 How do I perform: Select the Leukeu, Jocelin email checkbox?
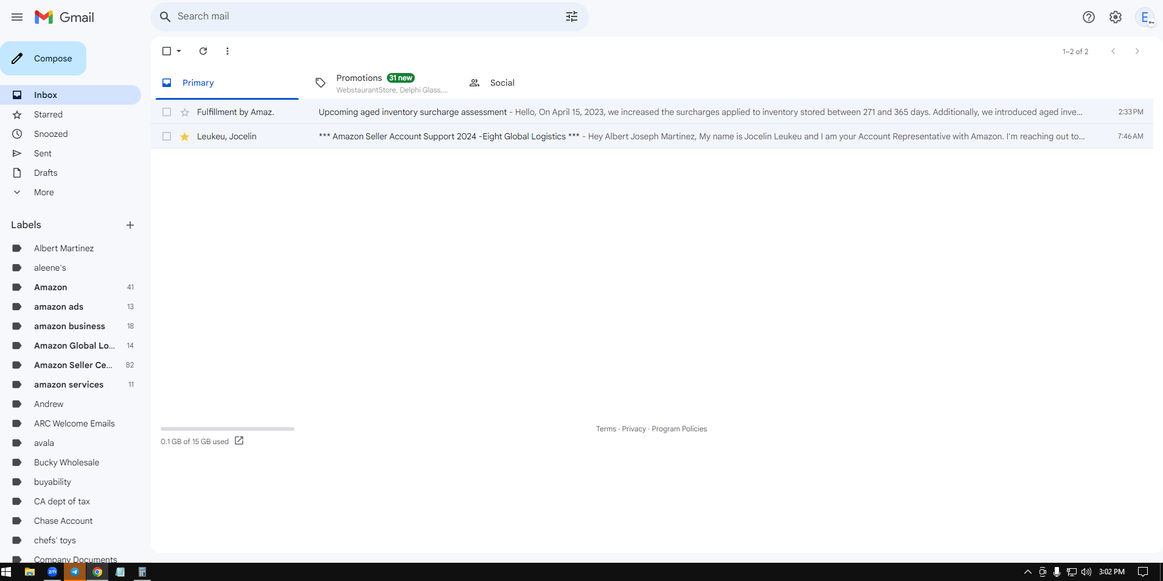point(167,136)
